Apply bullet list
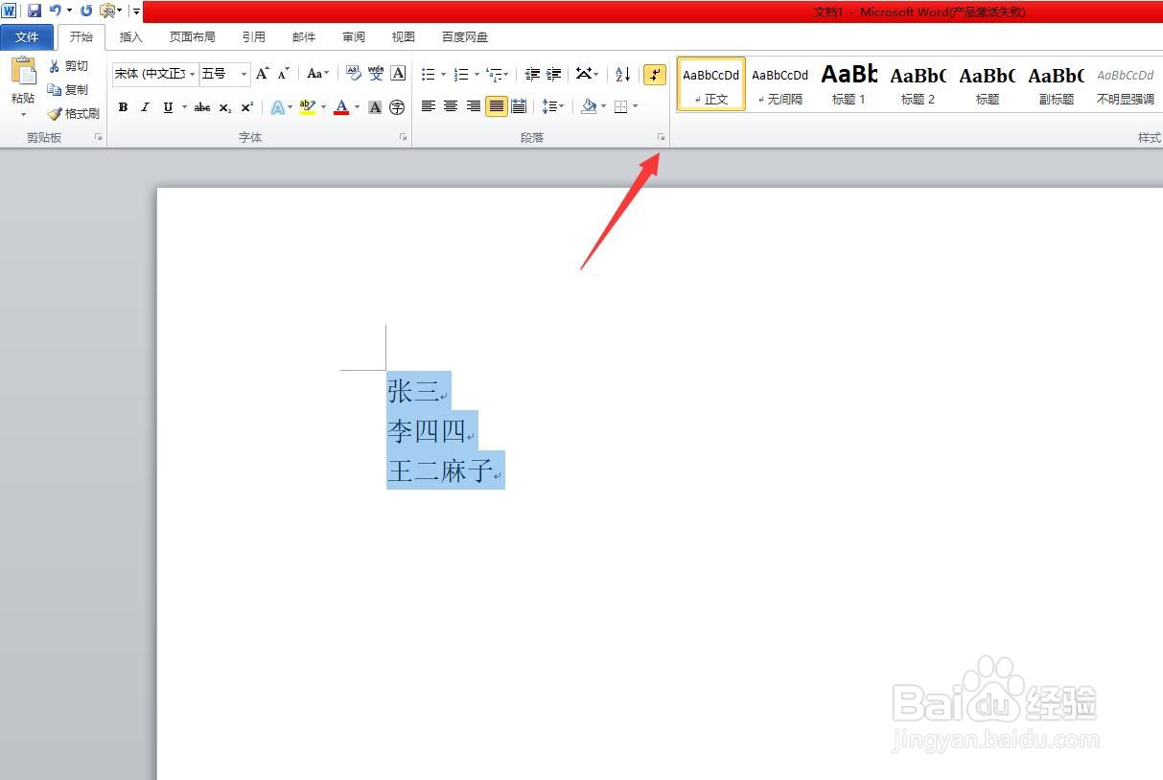The height and width of the screenshot is (780, 1163). point(429,74)
